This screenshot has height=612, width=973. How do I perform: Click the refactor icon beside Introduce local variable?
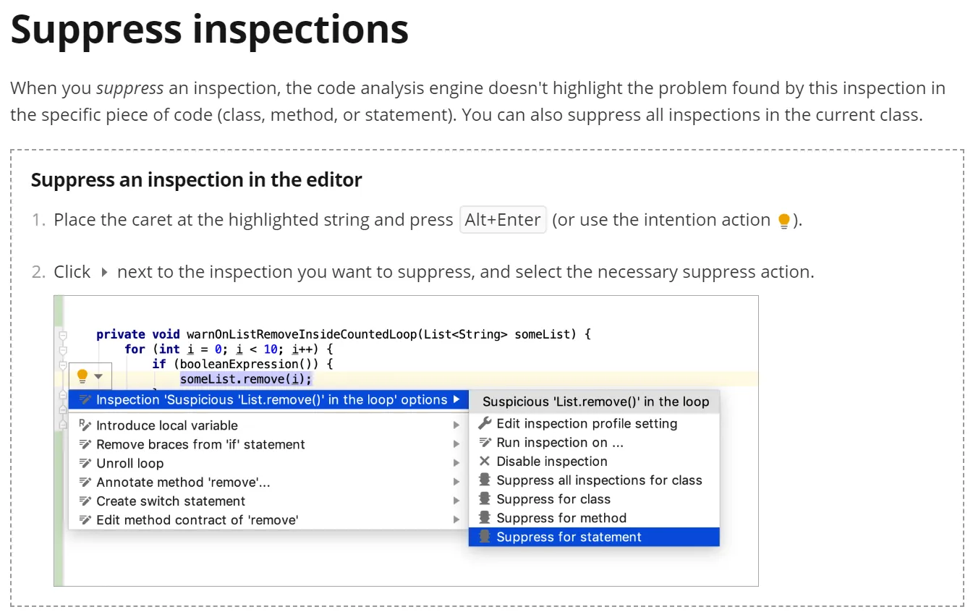click(x=85, y=425)
